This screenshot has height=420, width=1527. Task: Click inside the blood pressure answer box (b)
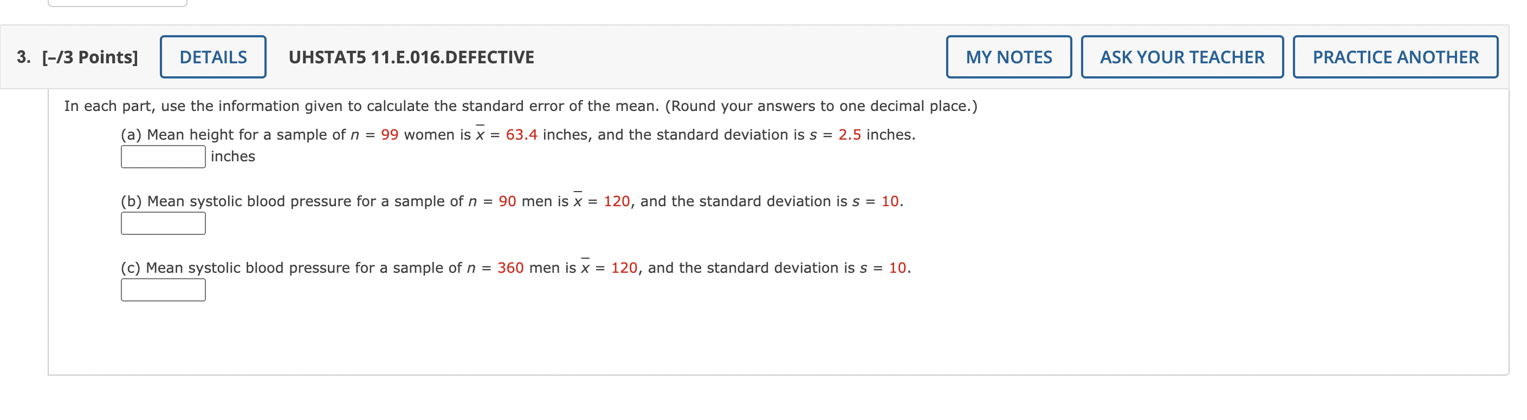(163, 224)
